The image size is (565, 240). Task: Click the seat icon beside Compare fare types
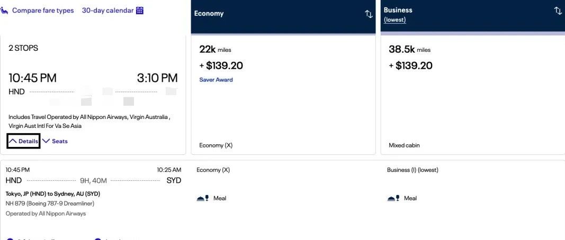click(x=5, y=11)
